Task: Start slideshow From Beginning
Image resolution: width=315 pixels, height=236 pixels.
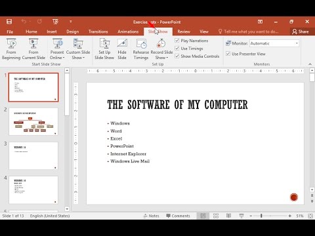Action: point(11,49)
